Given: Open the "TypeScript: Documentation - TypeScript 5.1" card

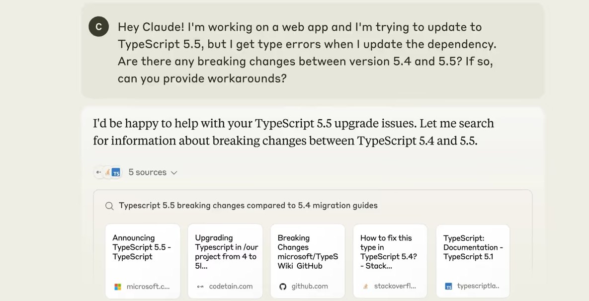Looking at the screenshot, I should (x=473, y=261).
